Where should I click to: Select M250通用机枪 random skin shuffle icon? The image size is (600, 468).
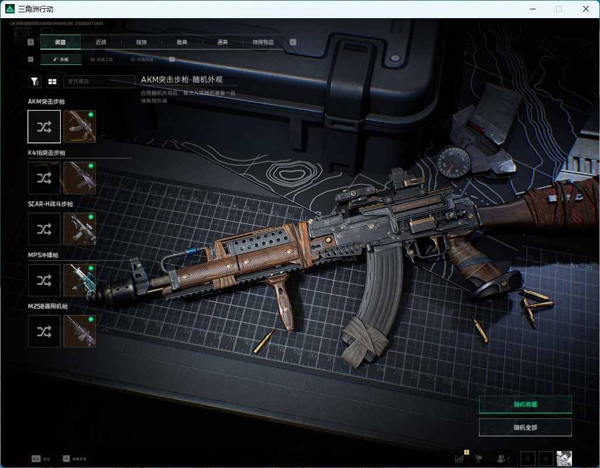click(x=44, y=331)
